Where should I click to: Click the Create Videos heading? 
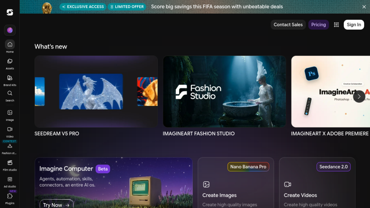point(301,195)
